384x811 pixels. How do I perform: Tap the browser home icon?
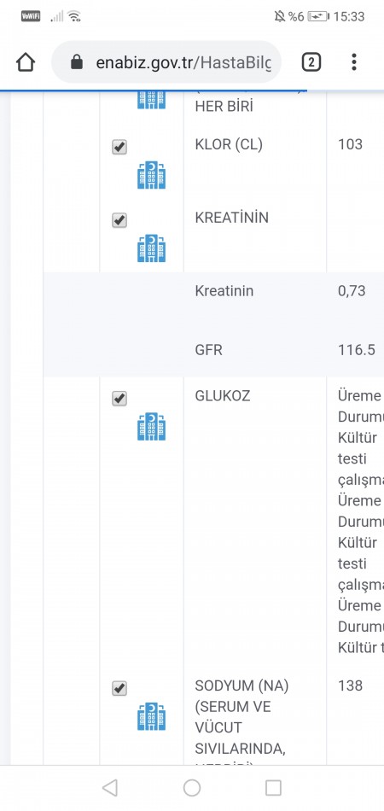[x=26, y=62]
